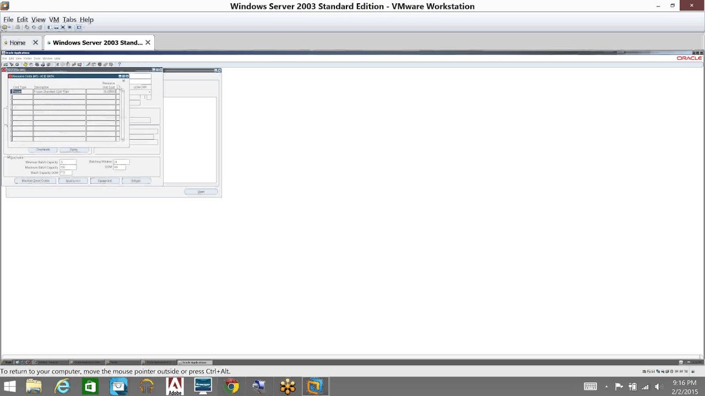This screenshot has width=705, height=396.
Task: Open Oracle Applications Tools menu
Action: [x=37, y=58]
